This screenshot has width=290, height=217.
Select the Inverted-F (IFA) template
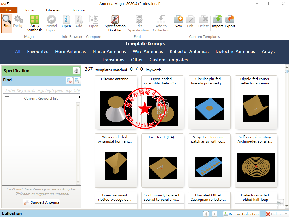163,161
